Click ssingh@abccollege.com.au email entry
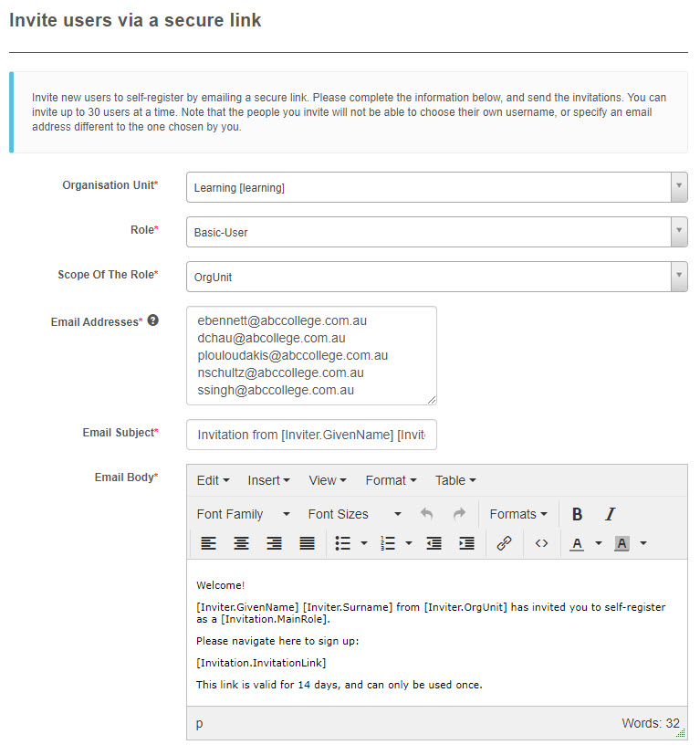Viewport: 700px width, 745px height. pyautogui.click(x=276, y=390)
